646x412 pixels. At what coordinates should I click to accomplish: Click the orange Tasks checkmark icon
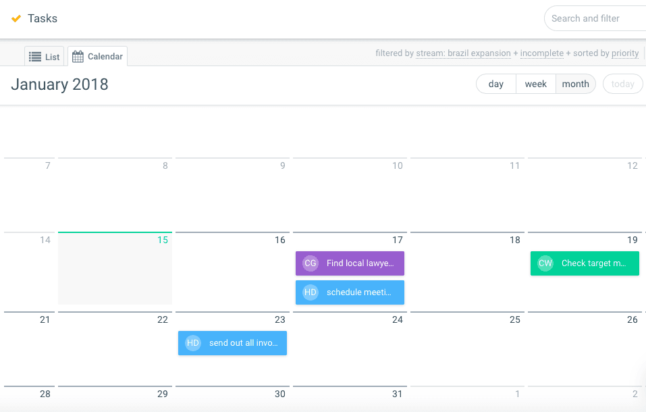(x=16, y=18)
